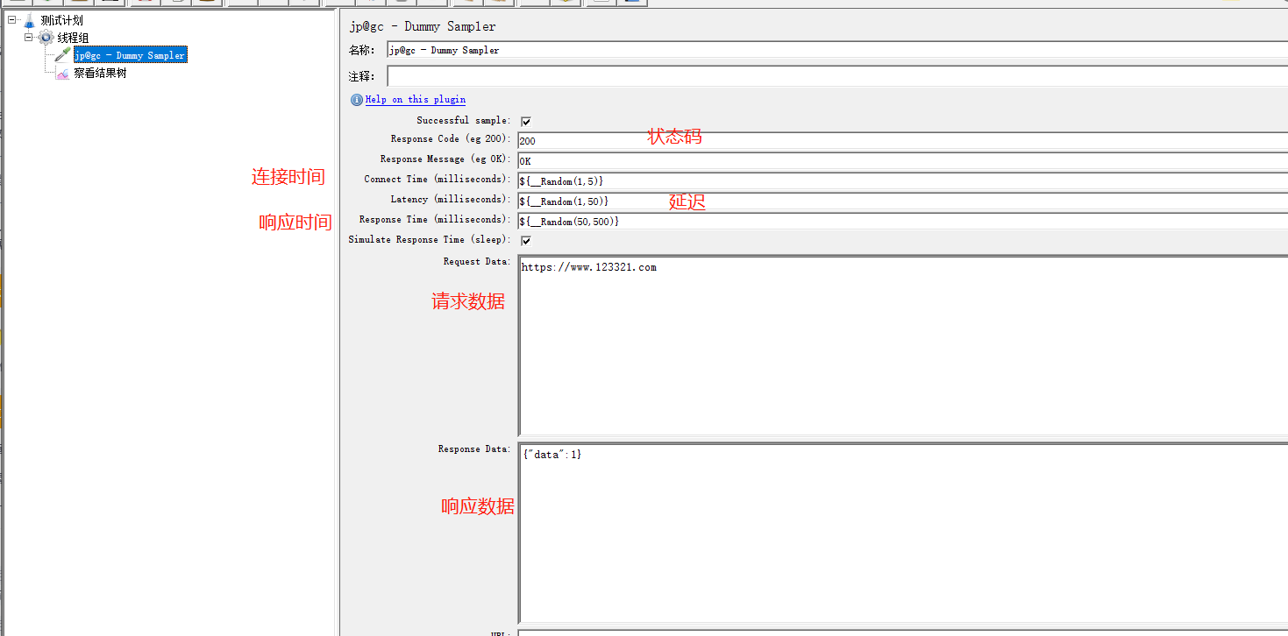
Task: Select the 线程组 thread group item
Action: coord(73,38)
